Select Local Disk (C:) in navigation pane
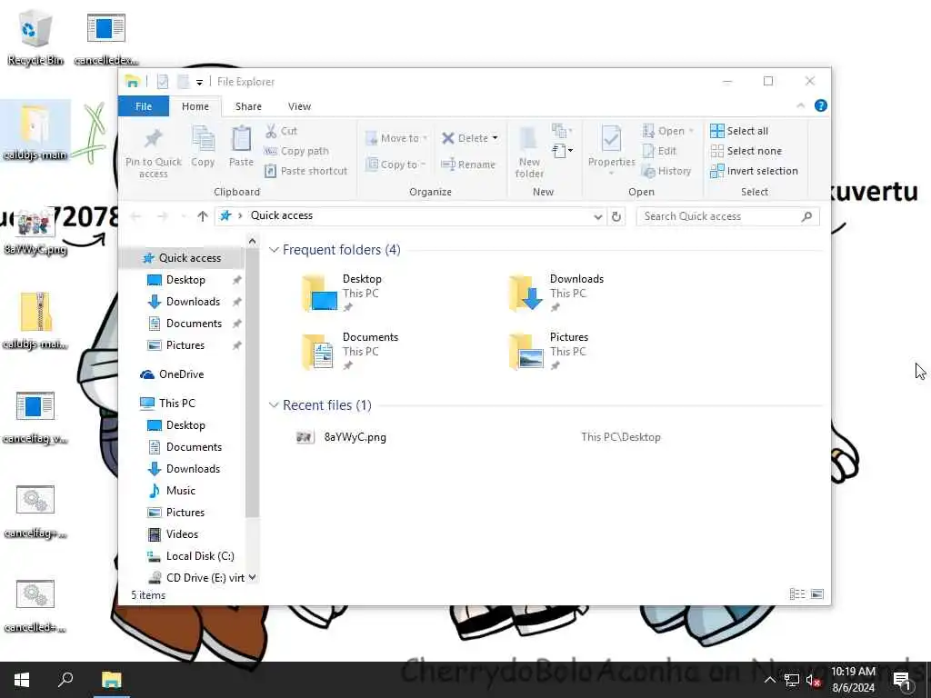The width and height of the screenshot is (931, 698). tap(191, 556)
